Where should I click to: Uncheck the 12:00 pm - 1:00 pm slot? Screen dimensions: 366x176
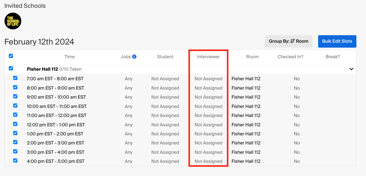click(15, 124)
